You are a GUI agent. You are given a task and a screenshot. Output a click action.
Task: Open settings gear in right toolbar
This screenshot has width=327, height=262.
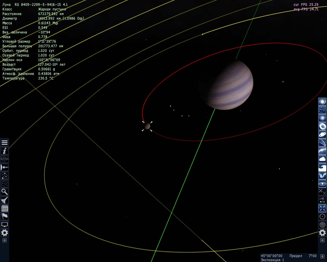click(322, 233)
